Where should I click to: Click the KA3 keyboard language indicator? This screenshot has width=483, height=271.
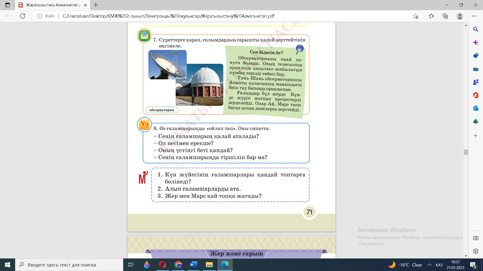[x=439, y=265]
